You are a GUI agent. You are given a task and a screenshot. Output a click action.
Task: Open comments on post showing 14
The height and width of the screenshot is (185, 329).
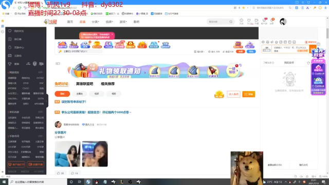tap(75, 173)
